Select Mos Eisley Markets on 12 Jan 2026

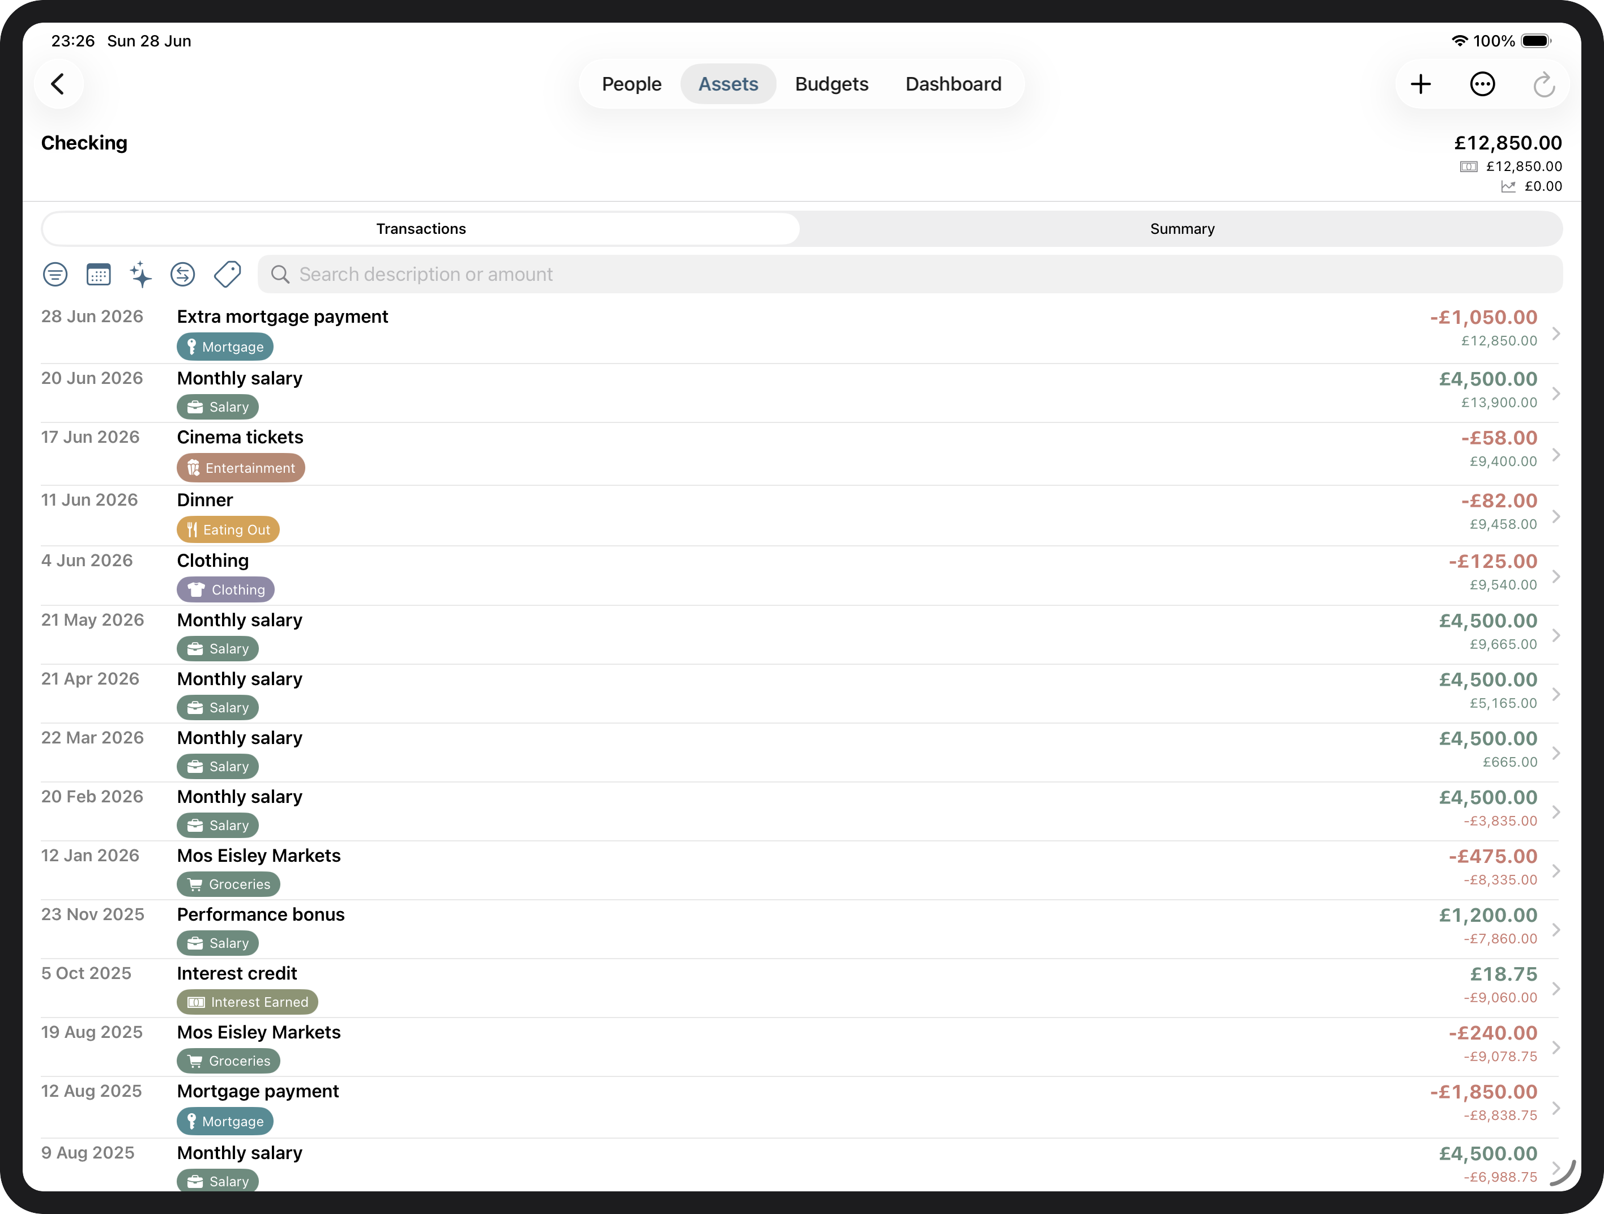coord(259,855)
